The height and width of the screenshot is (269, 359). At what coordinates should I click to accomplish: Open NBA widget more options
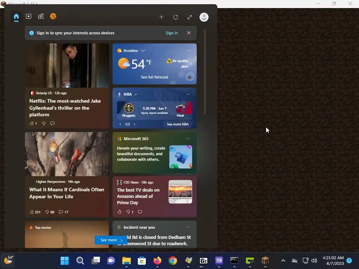(x=188, y=94)
